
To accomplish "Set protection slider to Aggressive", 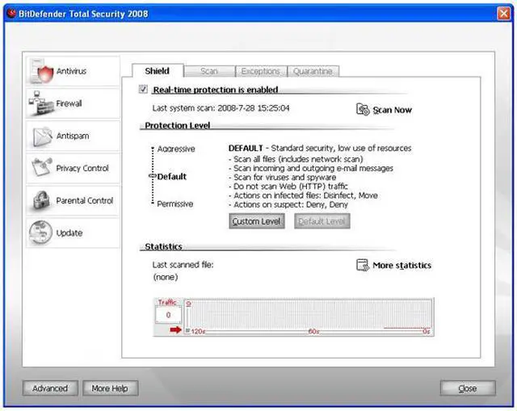I will click(x=152, y=149).
